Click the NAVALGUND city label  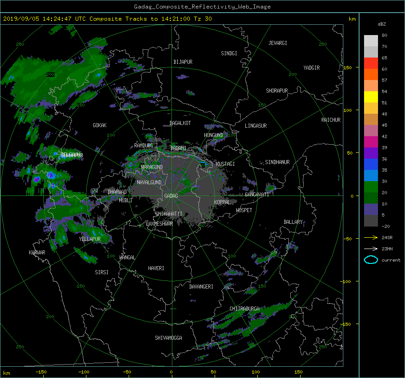(x=149, y=182)
